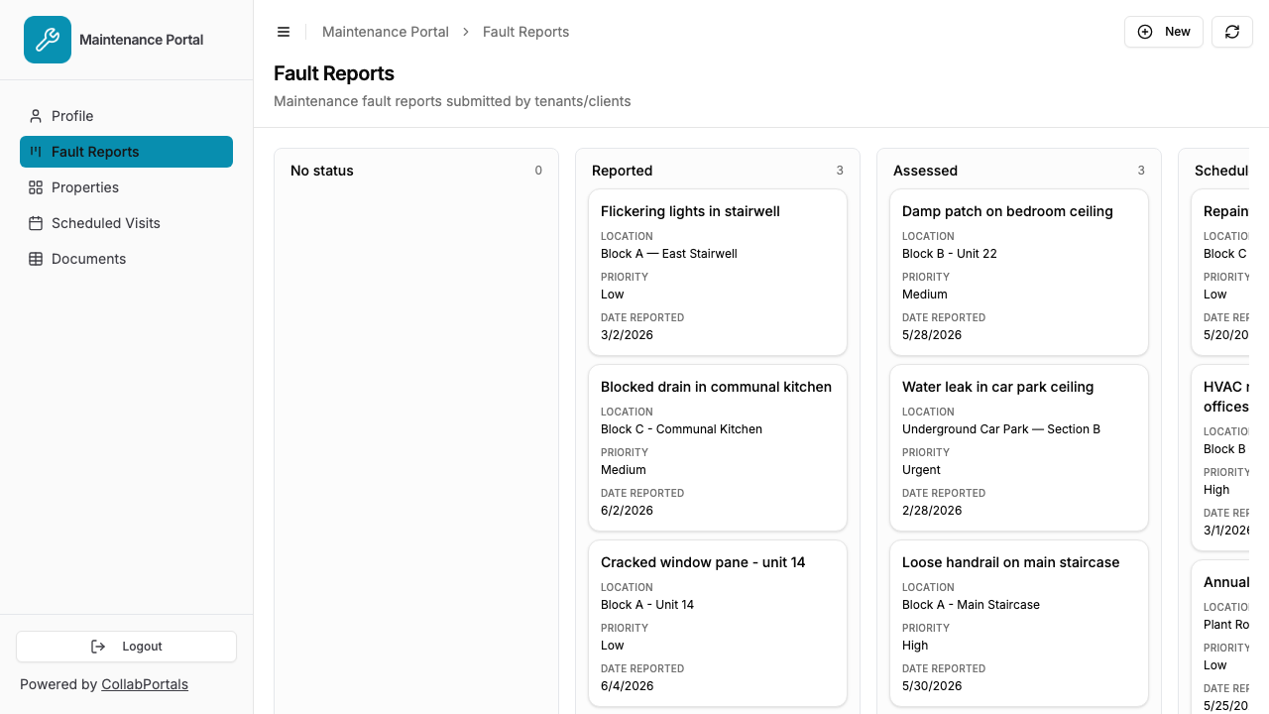Toggle sidebar with hamburger menu icon
Image resolution: width=1269 pixels, height=714 pixels.
pyautogui.click(x=284, y=32)
